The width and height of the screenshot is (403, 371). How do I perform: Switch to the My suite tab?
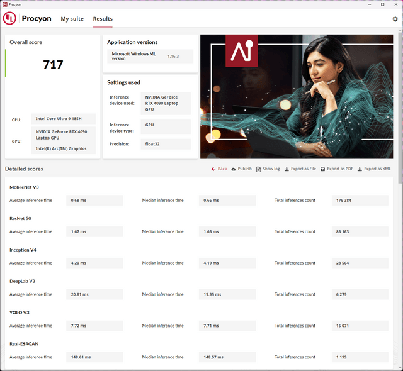coord(72,19)
